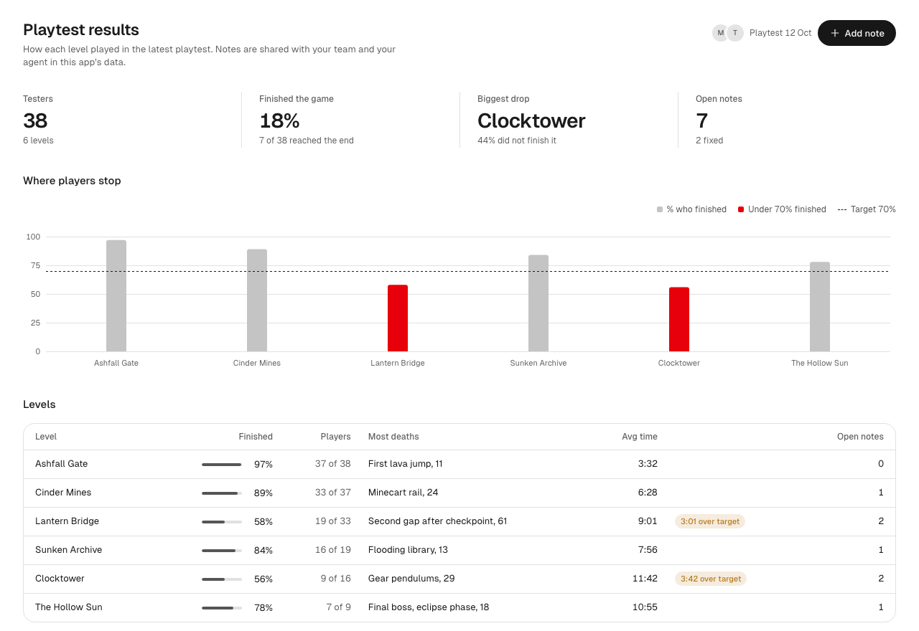Click the '11:42' average time cell
The image size is (919, 631).
pyautogui.click(x=645, y=579)
